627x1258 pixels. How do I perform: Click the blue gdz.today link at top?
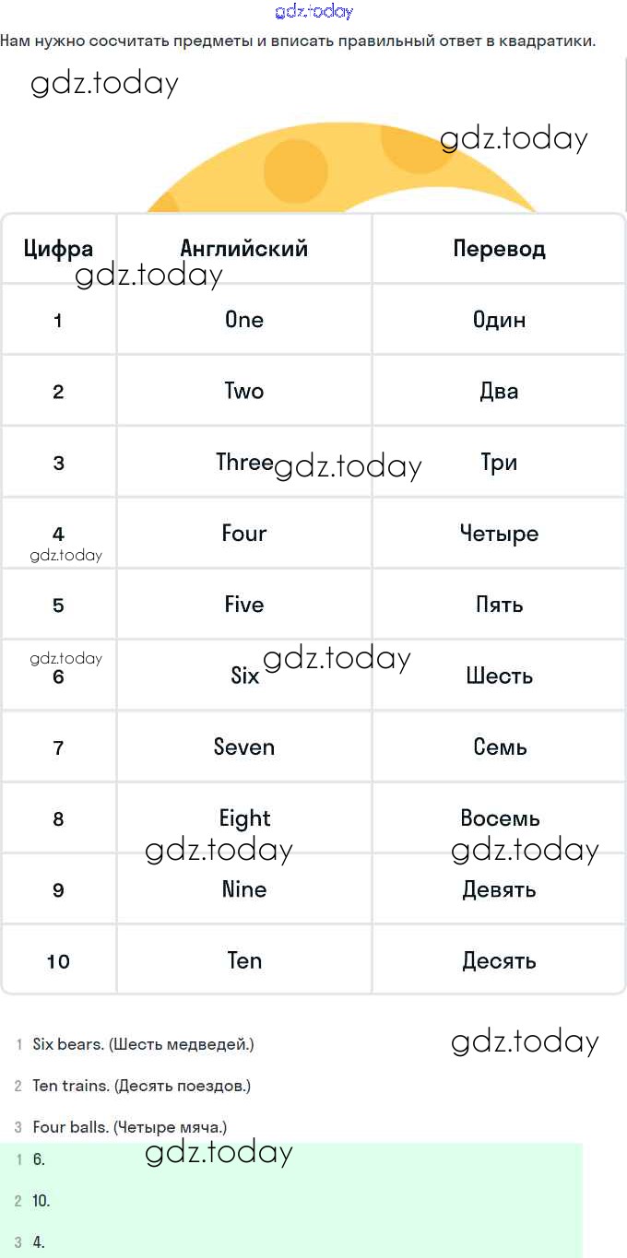click(x=313, y=12)
